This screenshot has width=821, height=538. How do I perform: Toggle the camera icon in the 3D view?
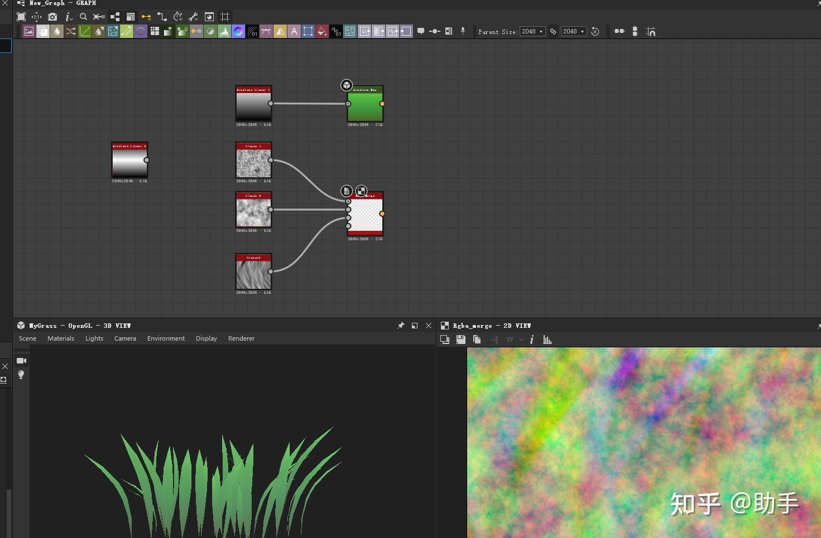[x=21, y=361]
